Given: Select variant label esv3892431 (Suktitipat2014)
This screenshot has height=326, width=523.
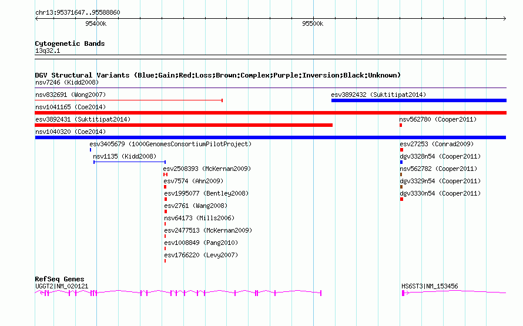Looking at the screenshot, I should click(83, 119).
